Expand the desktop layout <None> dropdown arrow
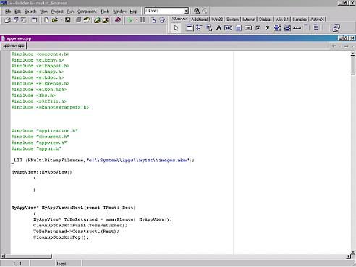356x267 pixels. [186, 11]
